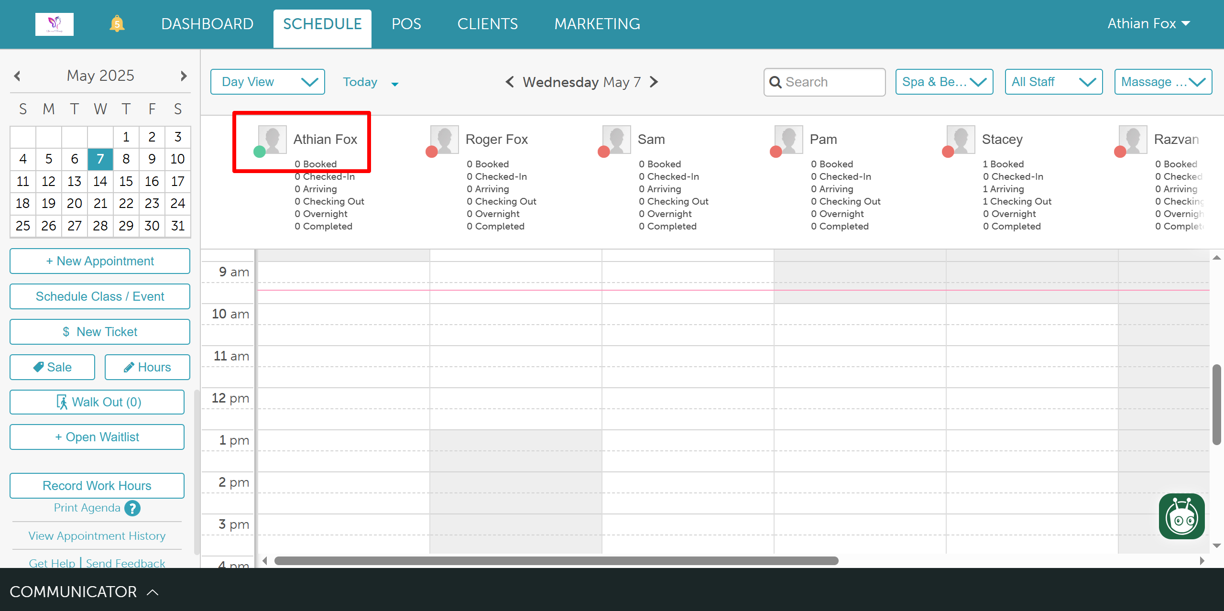Click the New Appointment button
1224x611 pixels.
coord(100,261)
